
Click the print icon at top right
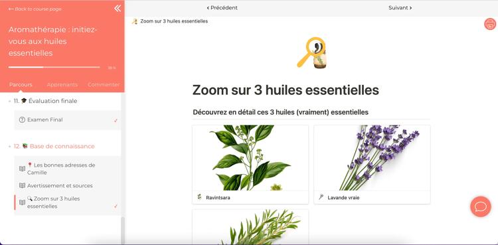point(490,24)
